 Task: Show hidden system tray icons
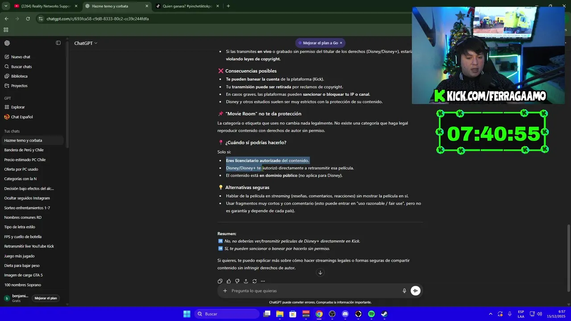pyautogui.click(x=490, y=314)
